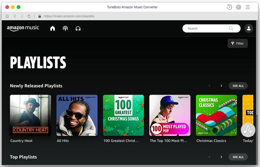Open 100 Most Played Pop cover

[170, 115]
